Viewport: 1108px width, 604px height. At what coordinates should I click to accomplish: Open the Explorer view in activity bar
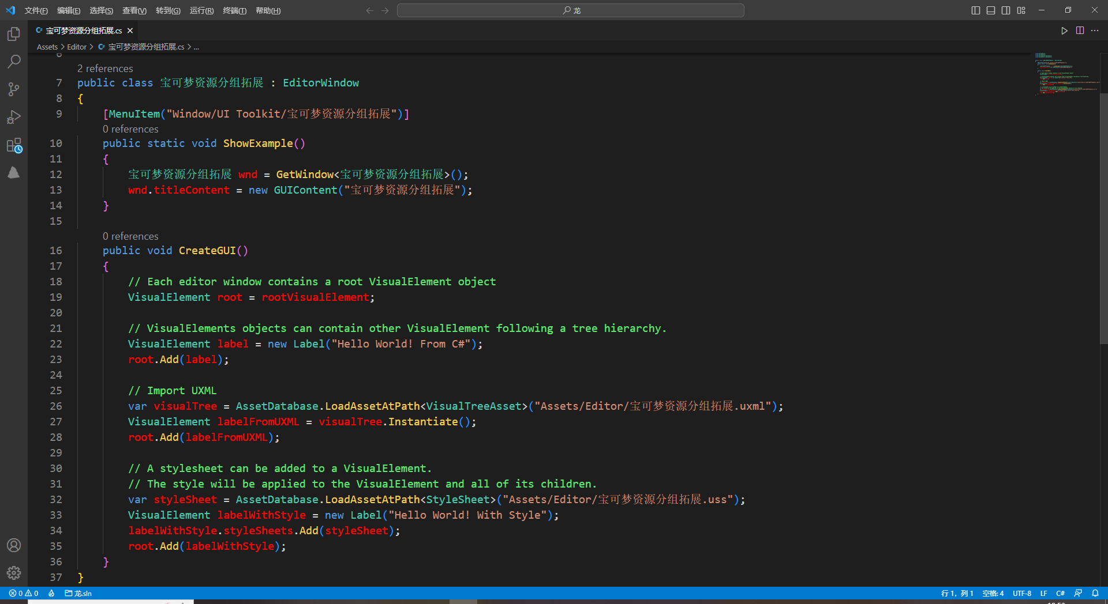pyautogui.click(x=14, y=34)
